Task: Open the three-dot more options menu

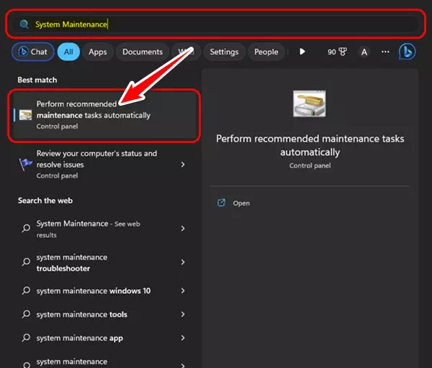Action: (385, 52)
